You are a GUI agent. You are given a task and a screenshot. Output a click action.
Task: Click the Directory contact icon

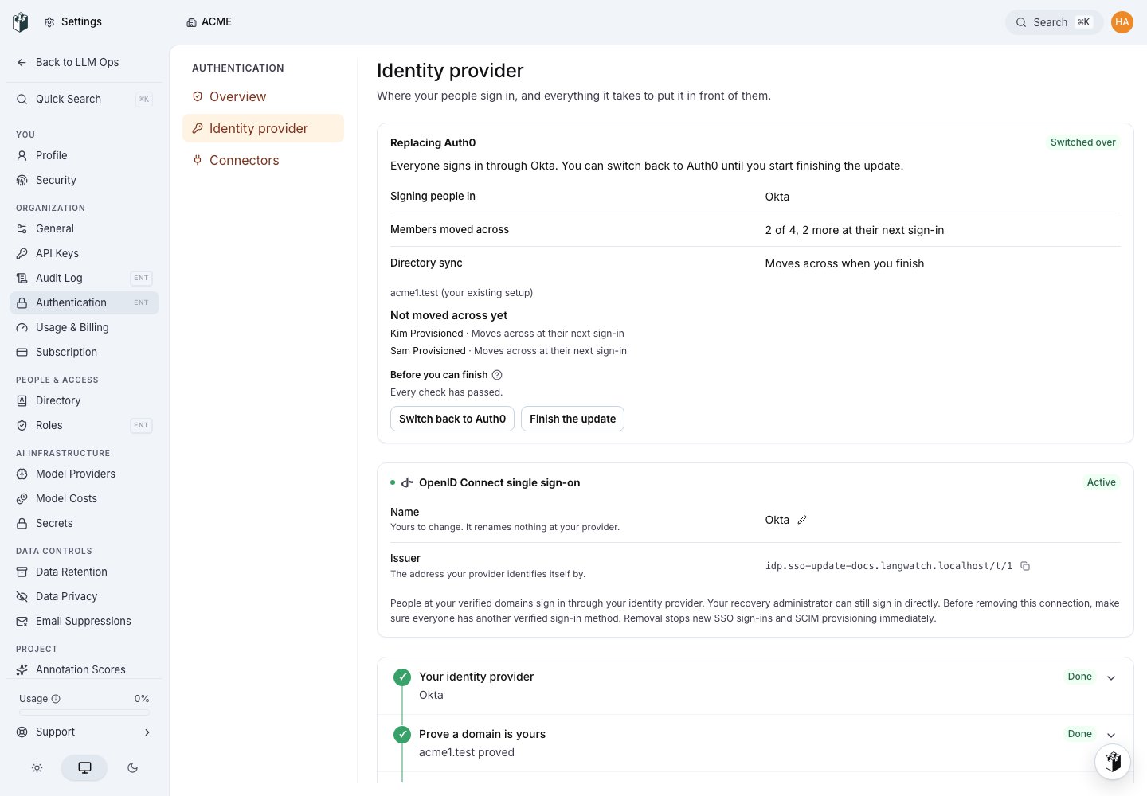22,400
